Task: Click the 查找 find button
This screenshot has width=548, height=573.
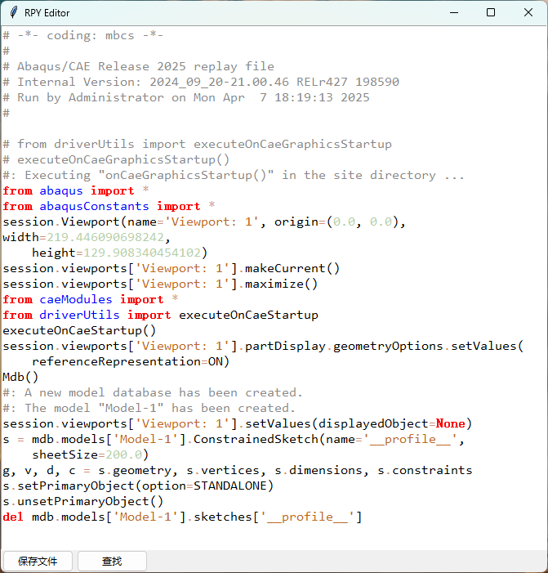Action: tap(112, 561)
